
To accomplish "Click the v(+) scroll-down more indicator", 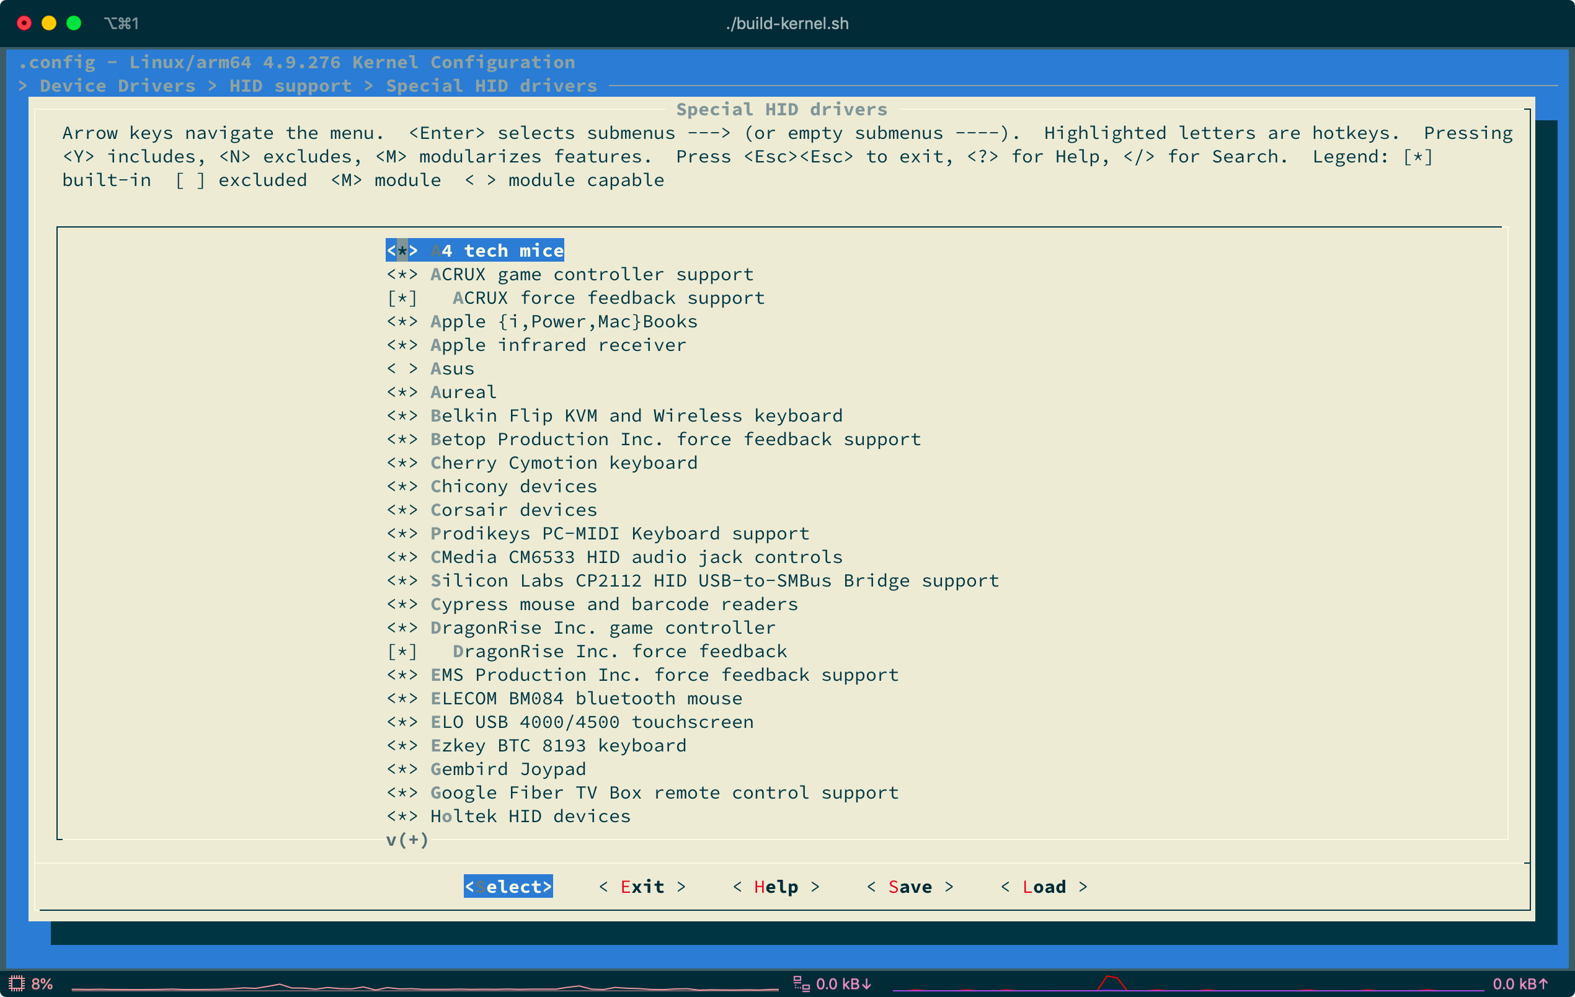I will point(407,840).
